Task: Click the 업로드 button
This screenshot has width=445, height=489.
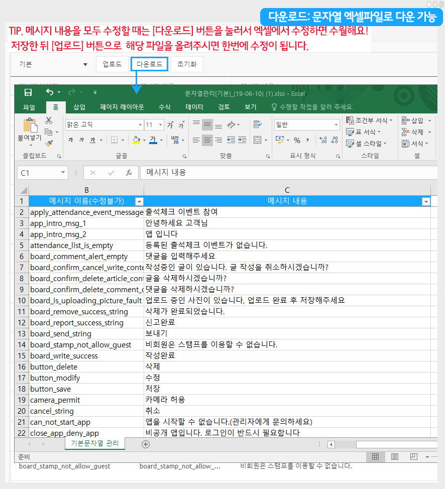Action: click(112, 64)
